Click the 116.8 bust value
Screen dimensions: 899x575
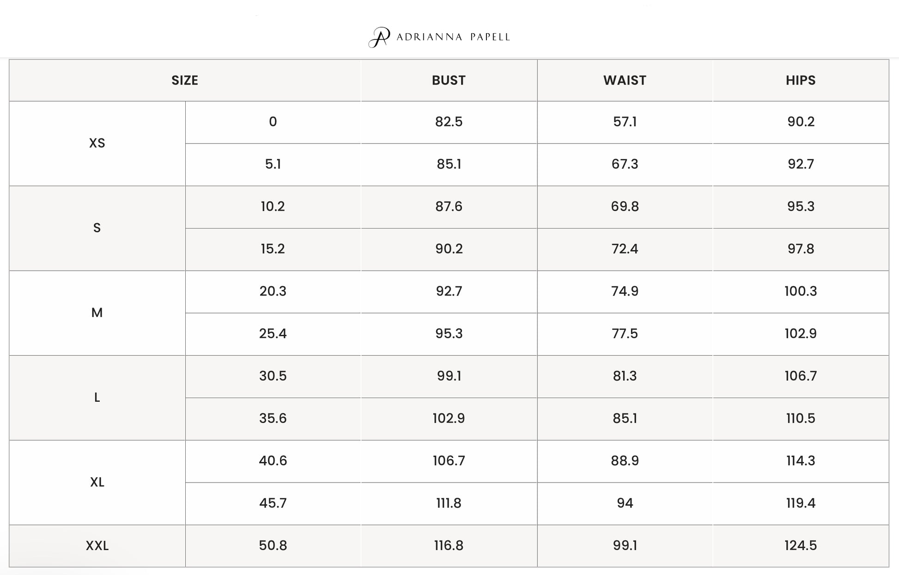449,546
